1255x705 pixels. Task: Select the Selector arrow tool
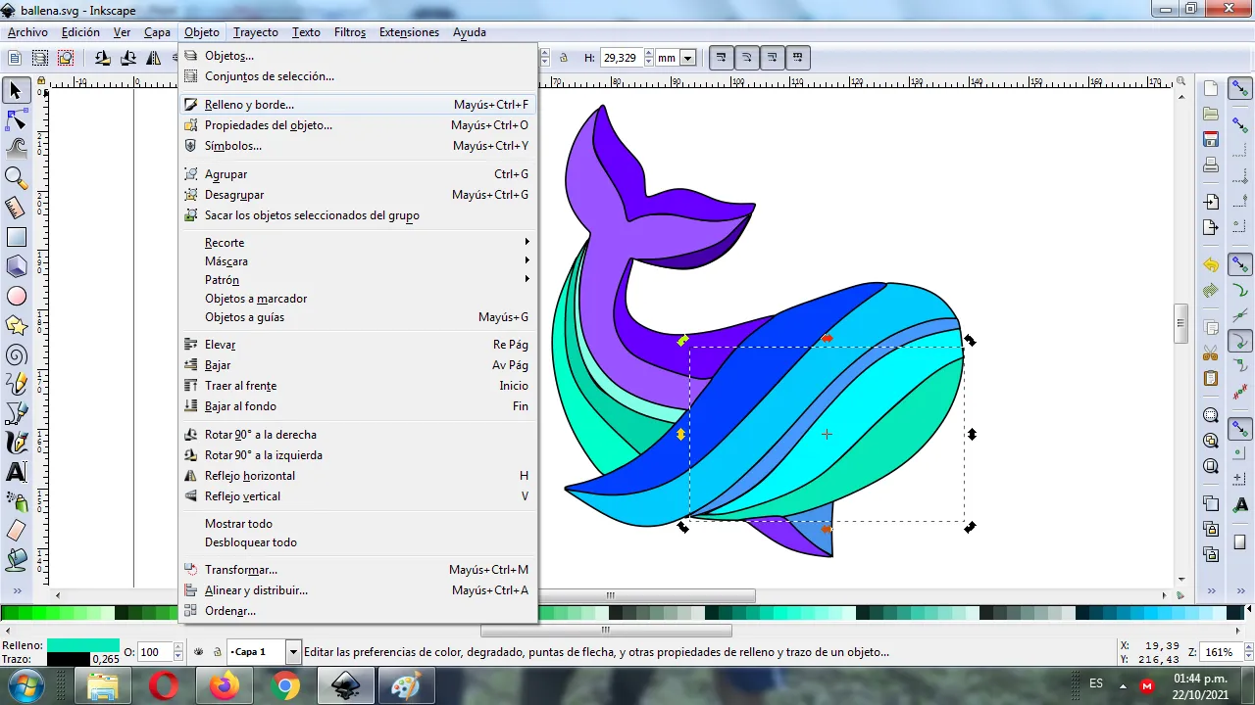[16, 91]
